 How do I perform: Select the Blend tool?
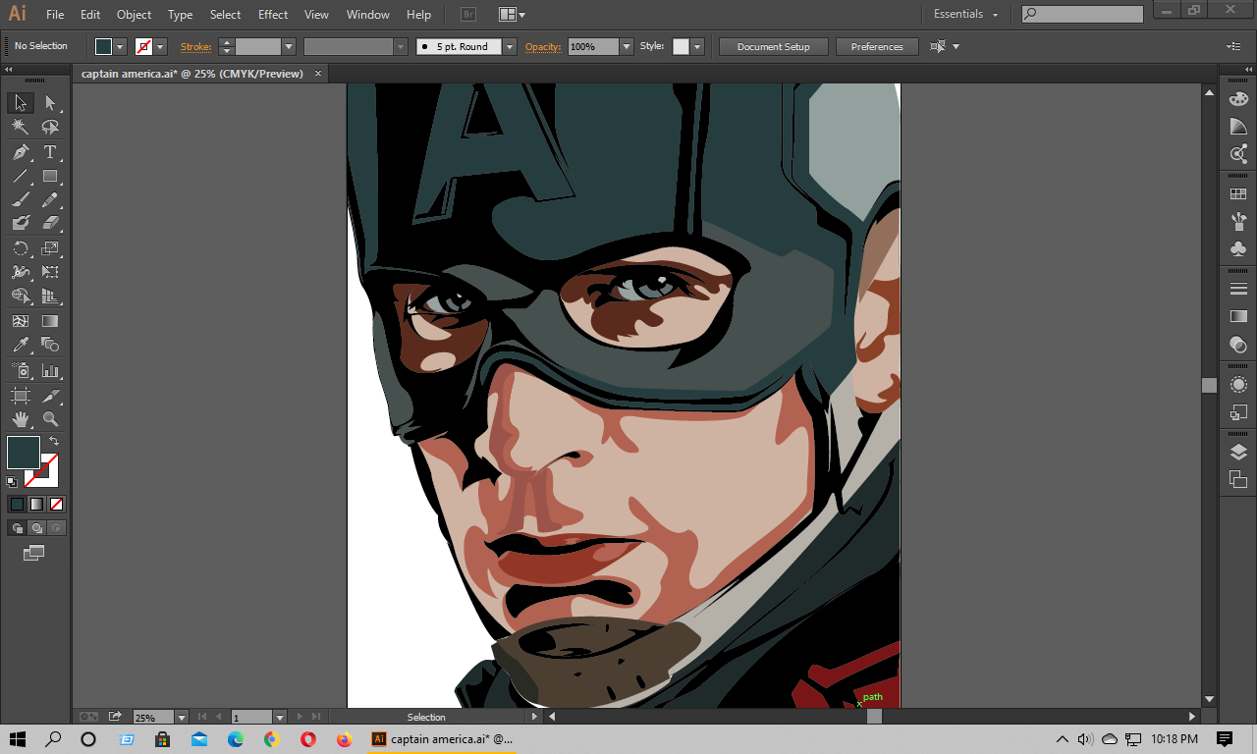pos(50,345)
